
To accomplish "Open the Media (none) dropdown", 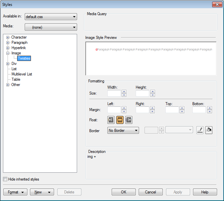I will click(51, 27).
